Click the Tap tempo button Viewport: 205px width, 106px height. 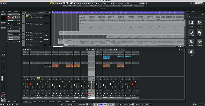coord(147,104)
